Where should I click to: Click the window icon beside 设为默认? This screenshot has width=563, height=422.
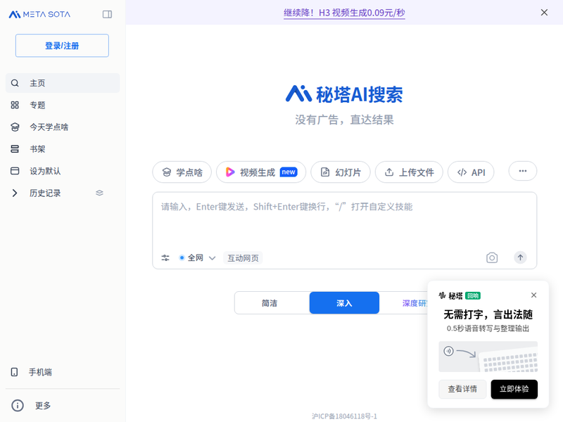(15, 171)
